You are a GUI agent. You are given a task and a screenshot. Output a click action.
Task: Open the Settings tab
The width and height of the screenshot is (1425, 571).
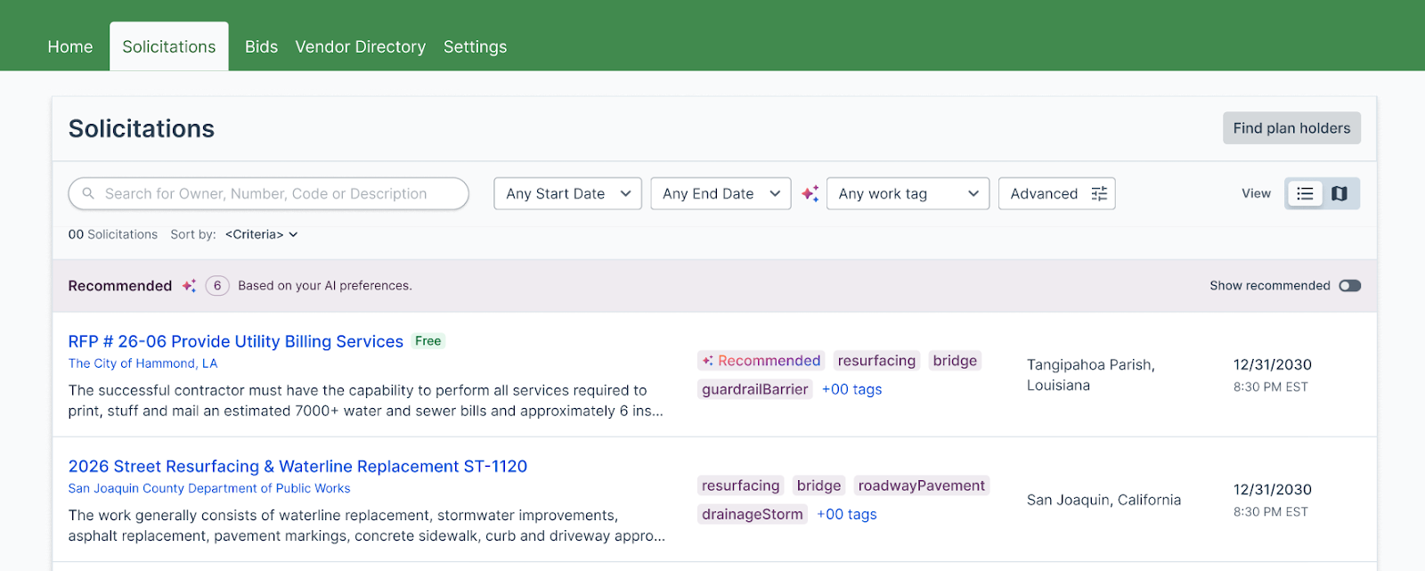click(475, 46)
